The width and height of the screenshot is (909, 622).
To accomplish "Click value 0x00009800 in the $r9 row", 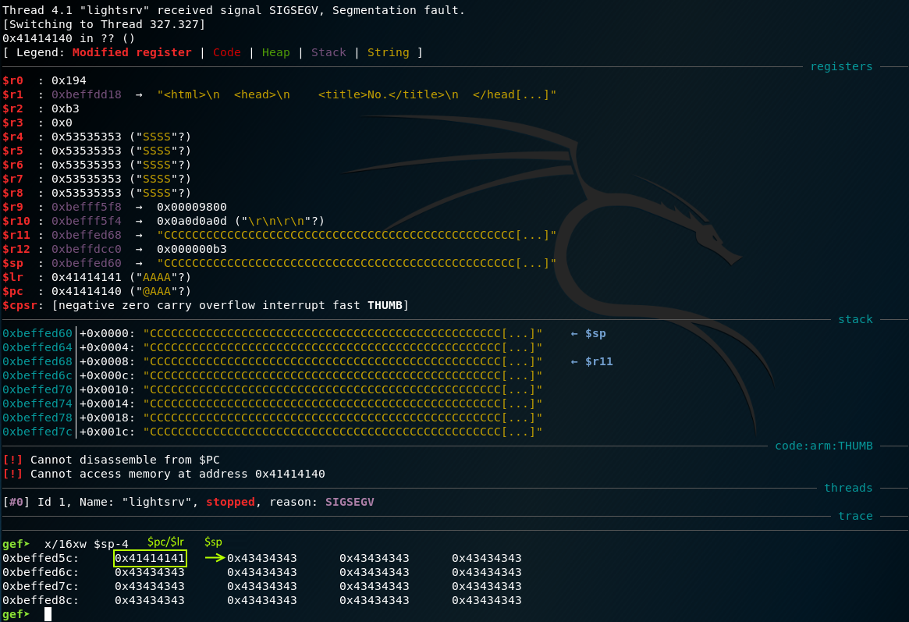I will pos(192,207).
